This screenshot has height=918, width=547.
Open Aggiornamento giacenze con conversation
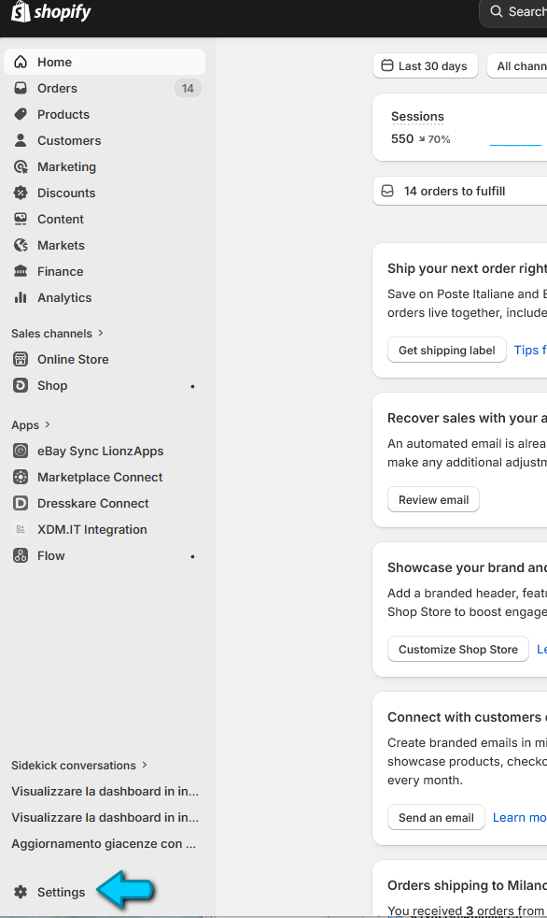104,843
